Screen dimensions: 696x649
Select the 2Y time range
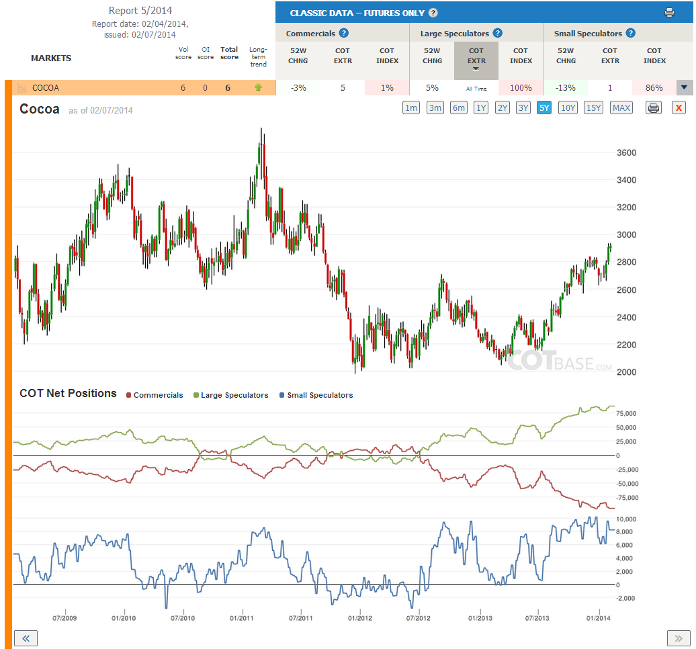click(502, 108)
